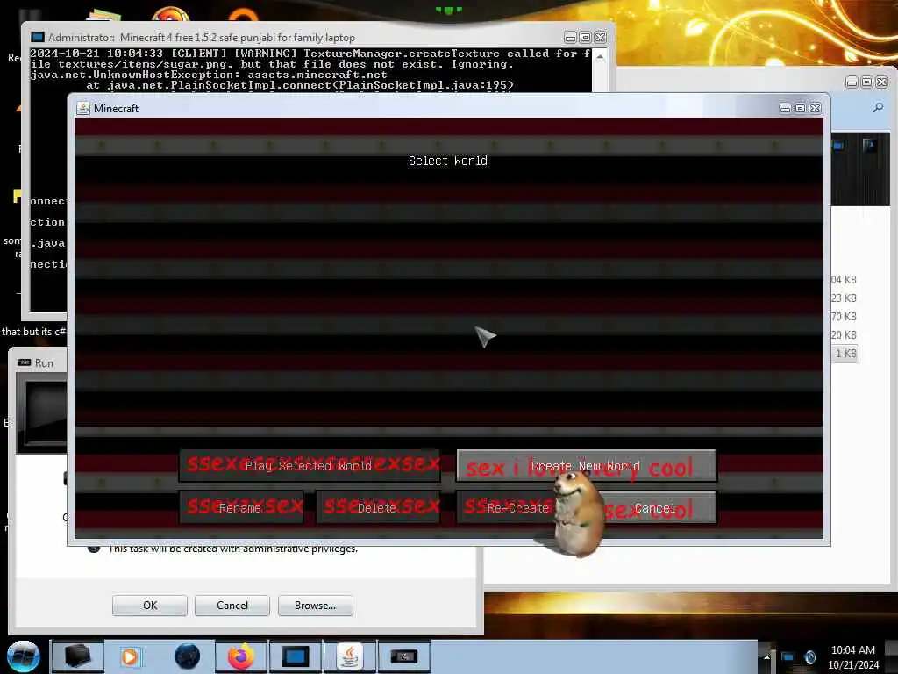The height and width of the screenshot is (674, 898).
Task: Switch to Firefox on the taskbar
Action: tap(241, 656)
